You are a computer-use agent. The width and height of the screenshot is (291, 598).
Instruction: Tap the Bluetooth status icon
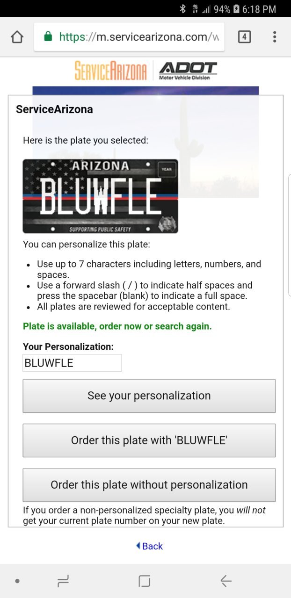183,9
